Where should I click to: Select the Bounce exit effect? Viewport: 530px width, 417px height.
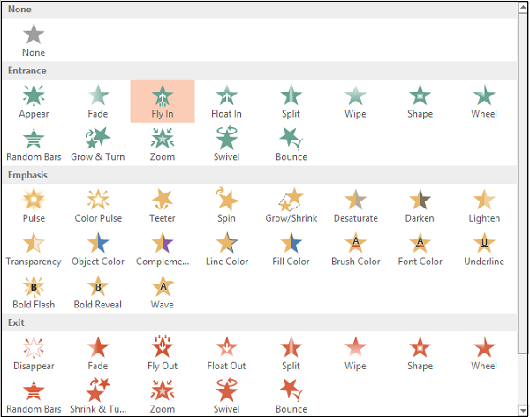(291, 396)
